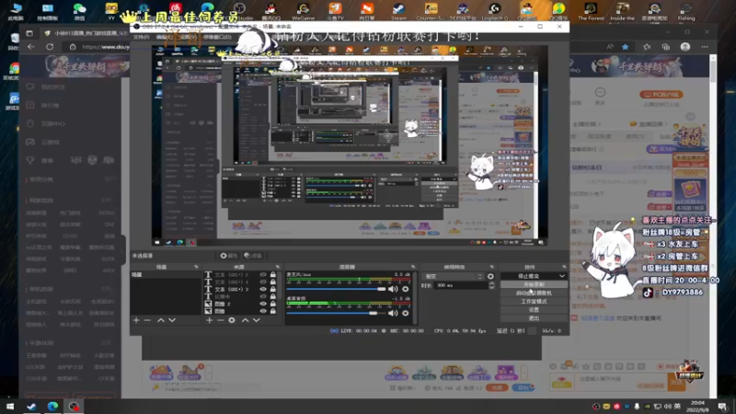This screenshot has height=414, width=736.
Task: Toggle visibility of 图像 2 source
Action: (263, 304)
